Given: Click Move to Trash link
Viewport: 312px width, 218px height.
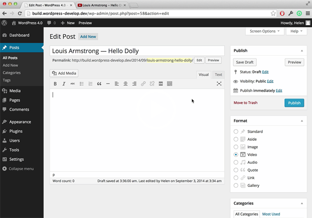Looking at the screenshot, I should pyautogui.click(x=246, y=103).
